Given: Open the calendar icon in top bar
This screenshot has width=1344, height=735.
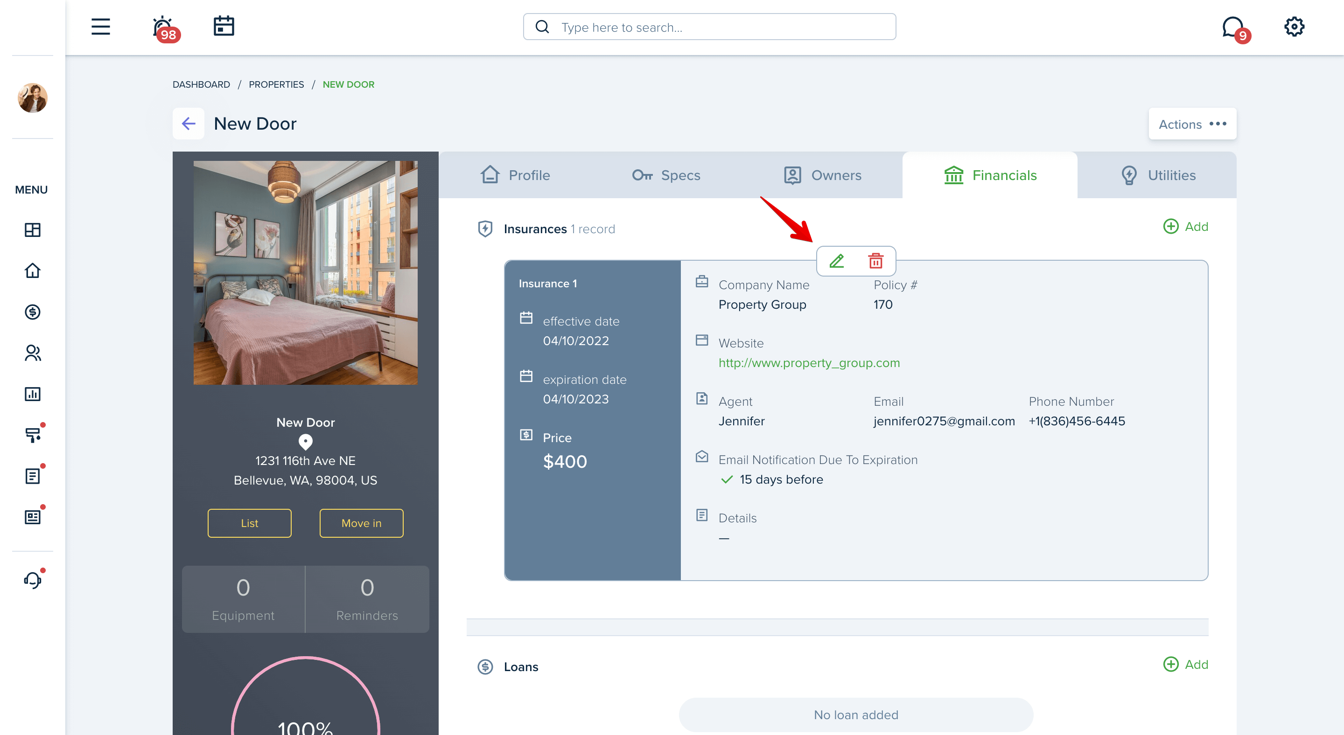Looking at the screenshot, I should (x=224, y=26).
